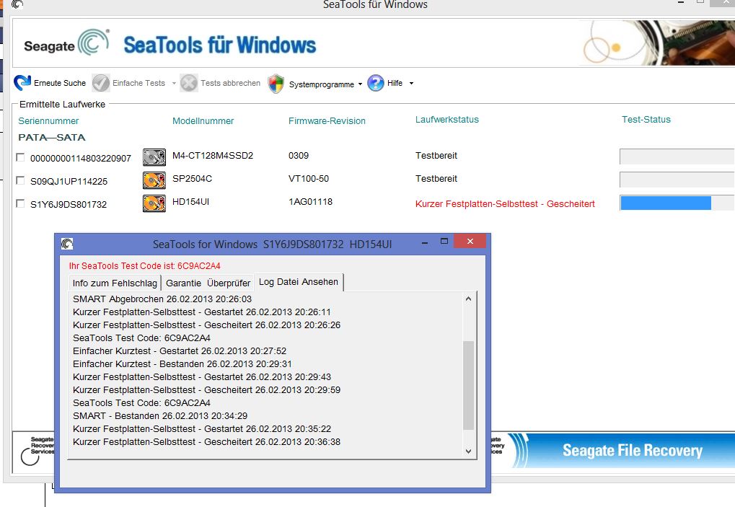Open the Systemprogramme dropdown arrow
The height and width of the screenshot is (507, 735).
360,84
